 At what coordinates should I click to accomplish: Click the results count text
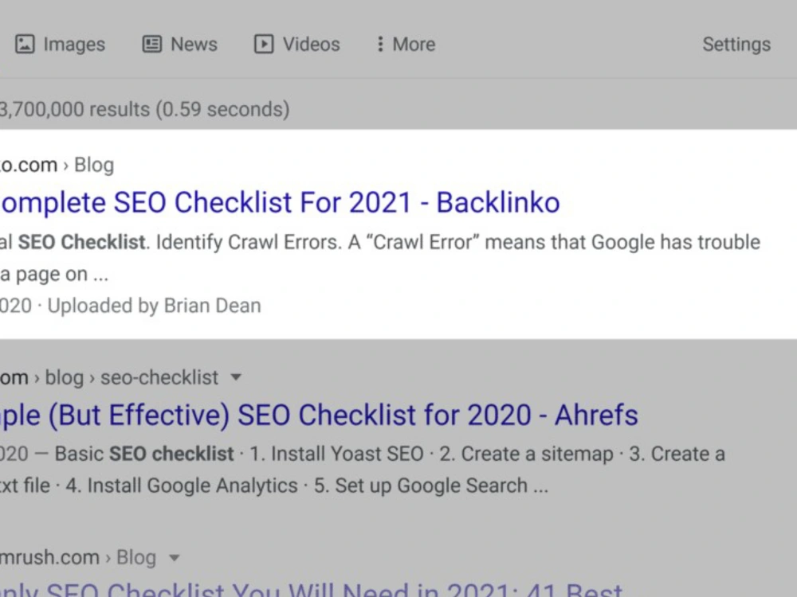click(x=144, y=109)
